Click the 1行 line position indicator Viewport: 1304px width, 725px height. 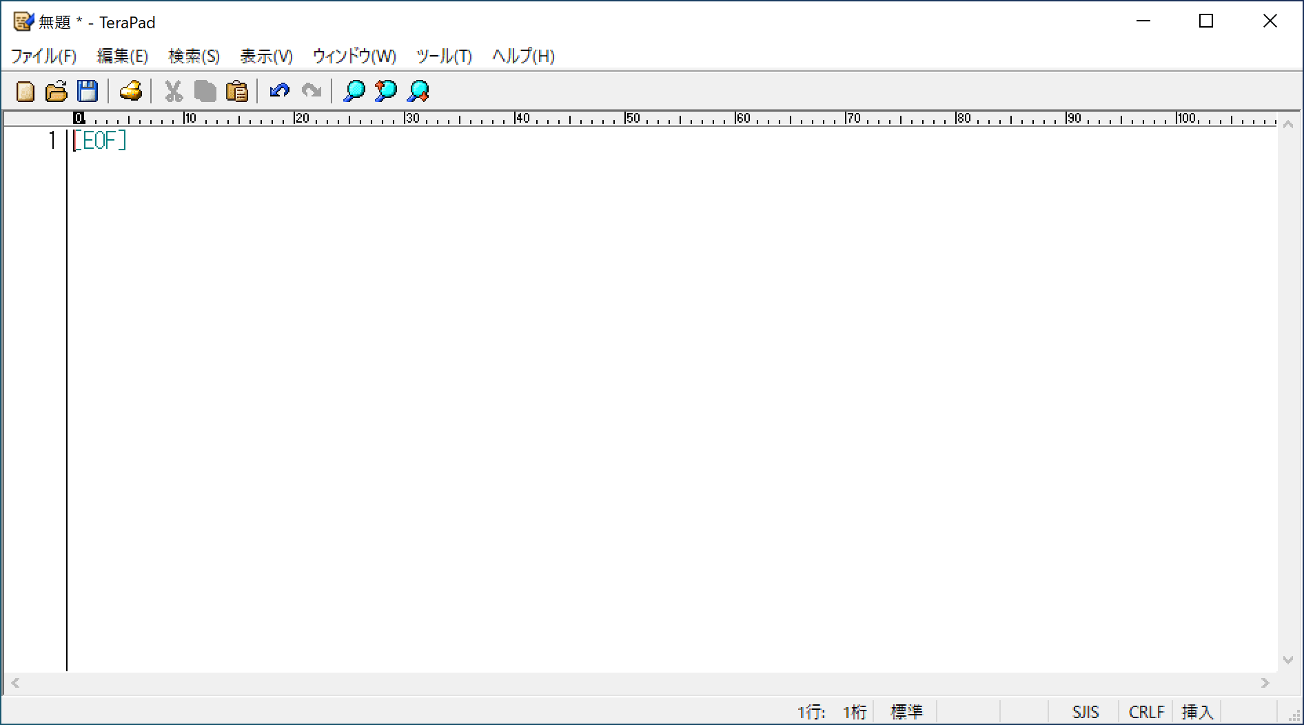tap(811, 712)
